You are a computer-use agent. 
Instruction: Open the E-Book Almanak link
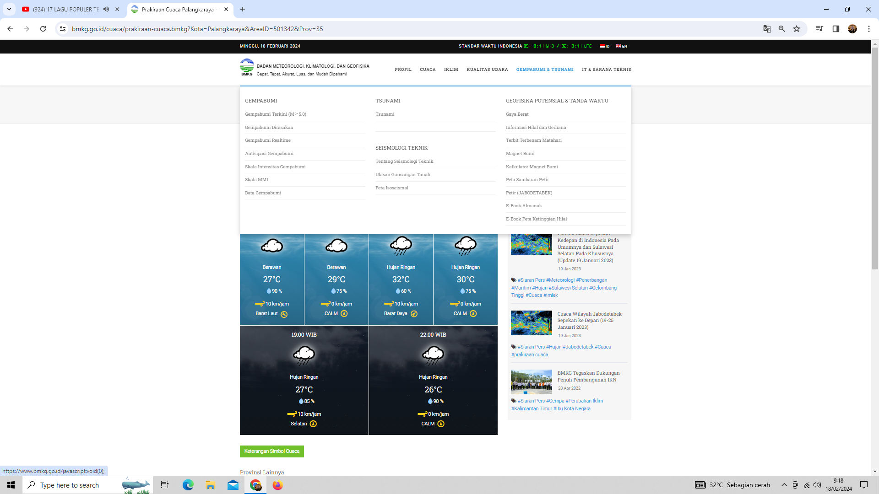click(524, 206)
